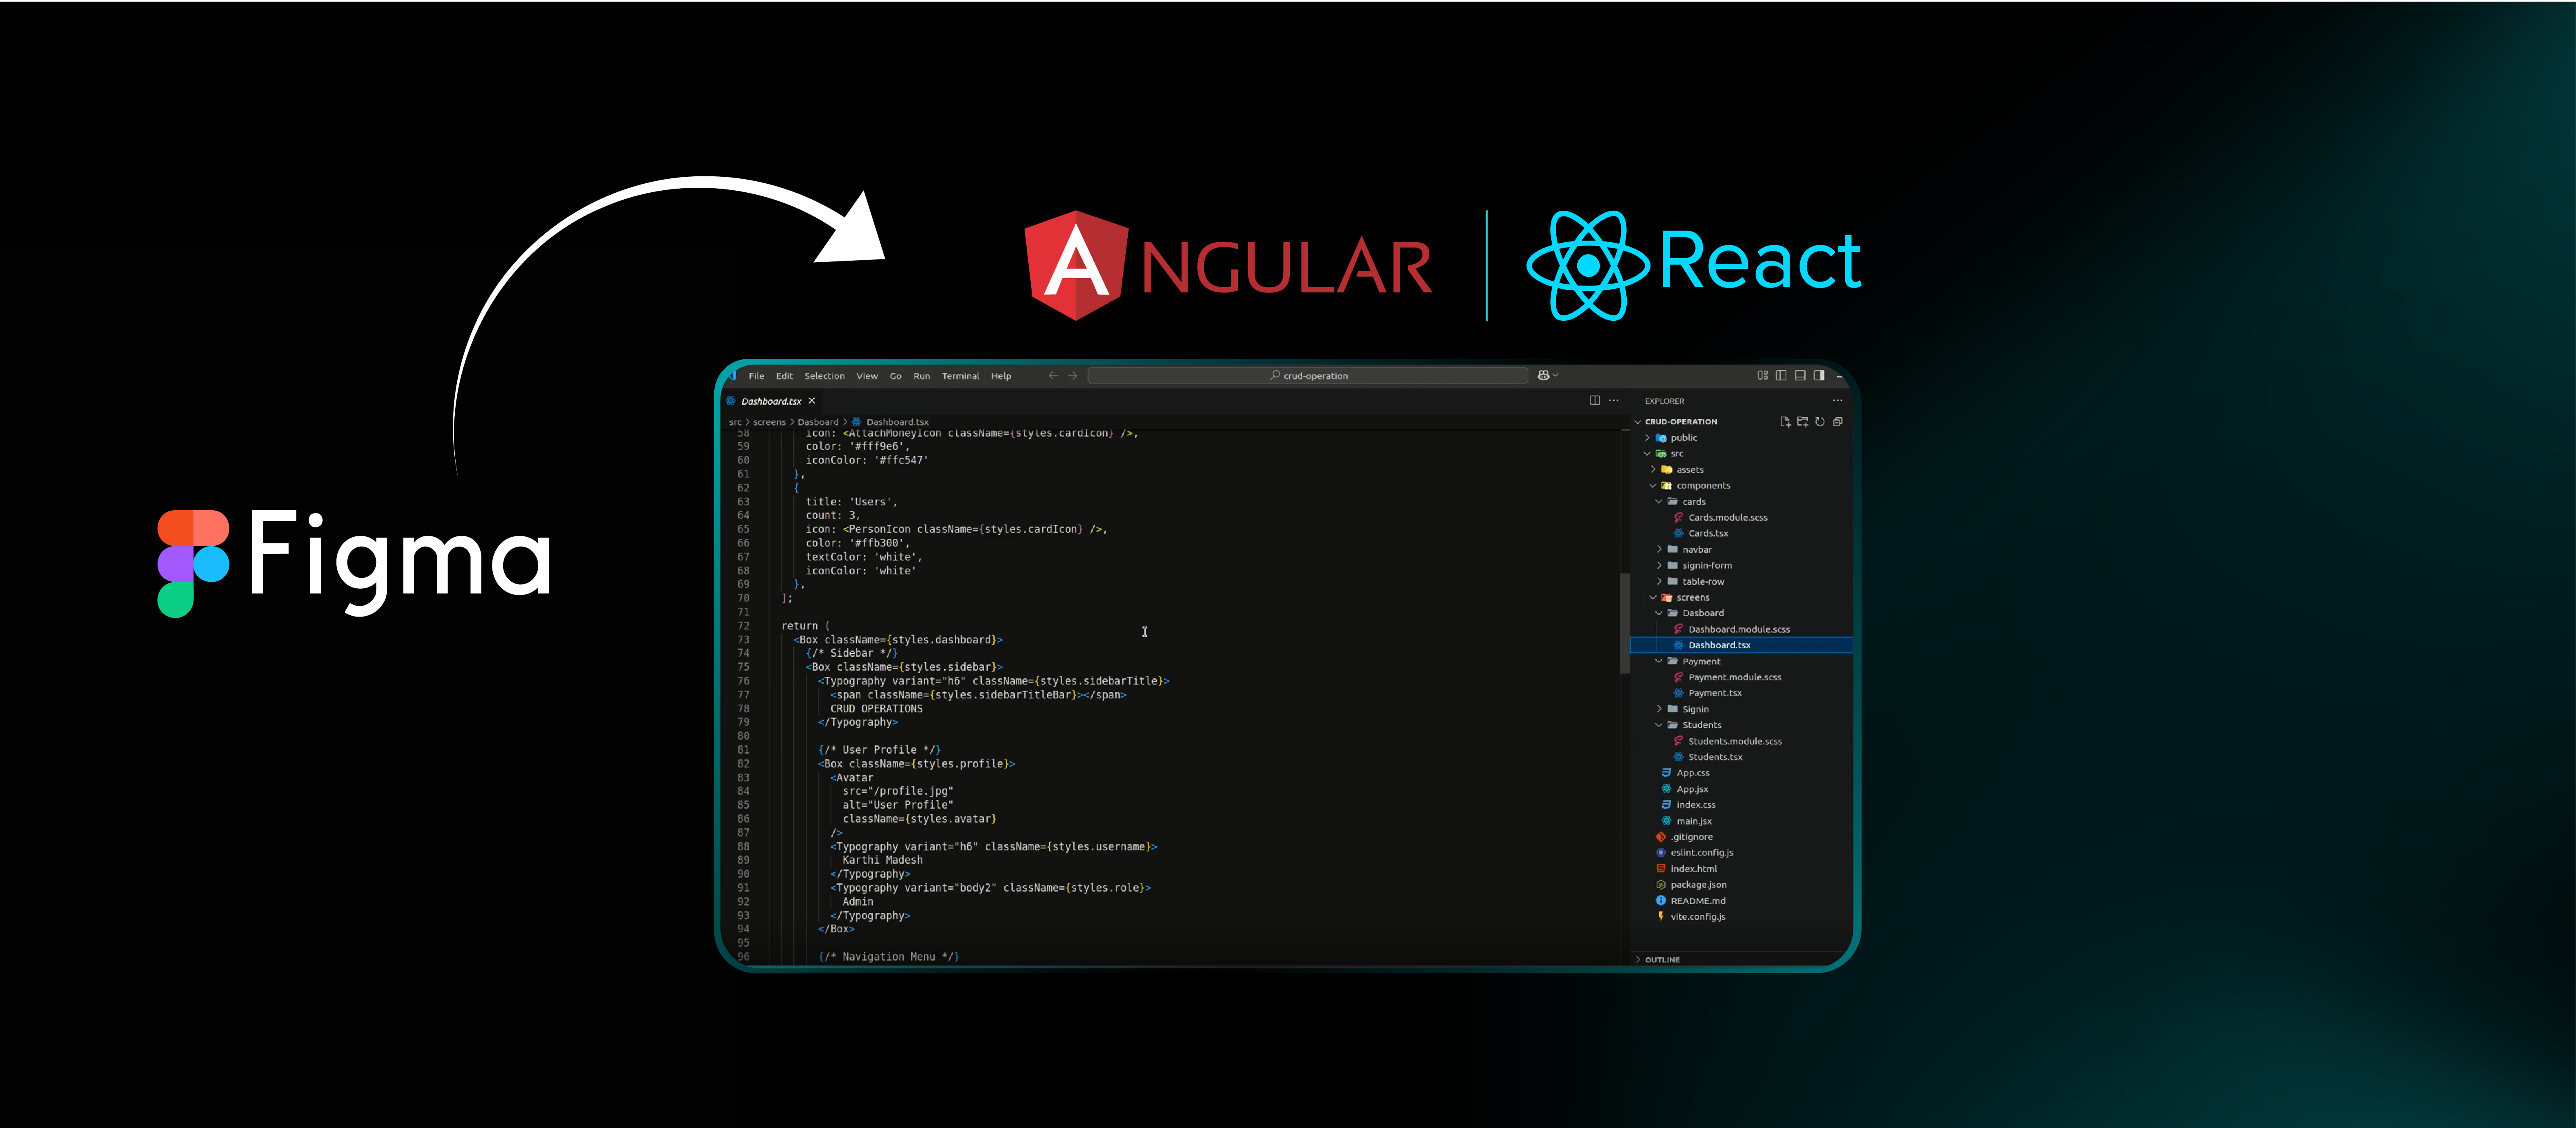Collapse the components folder
Screen dimensions: 2576x1128
pyautogui.click(x=1742, y=486)
